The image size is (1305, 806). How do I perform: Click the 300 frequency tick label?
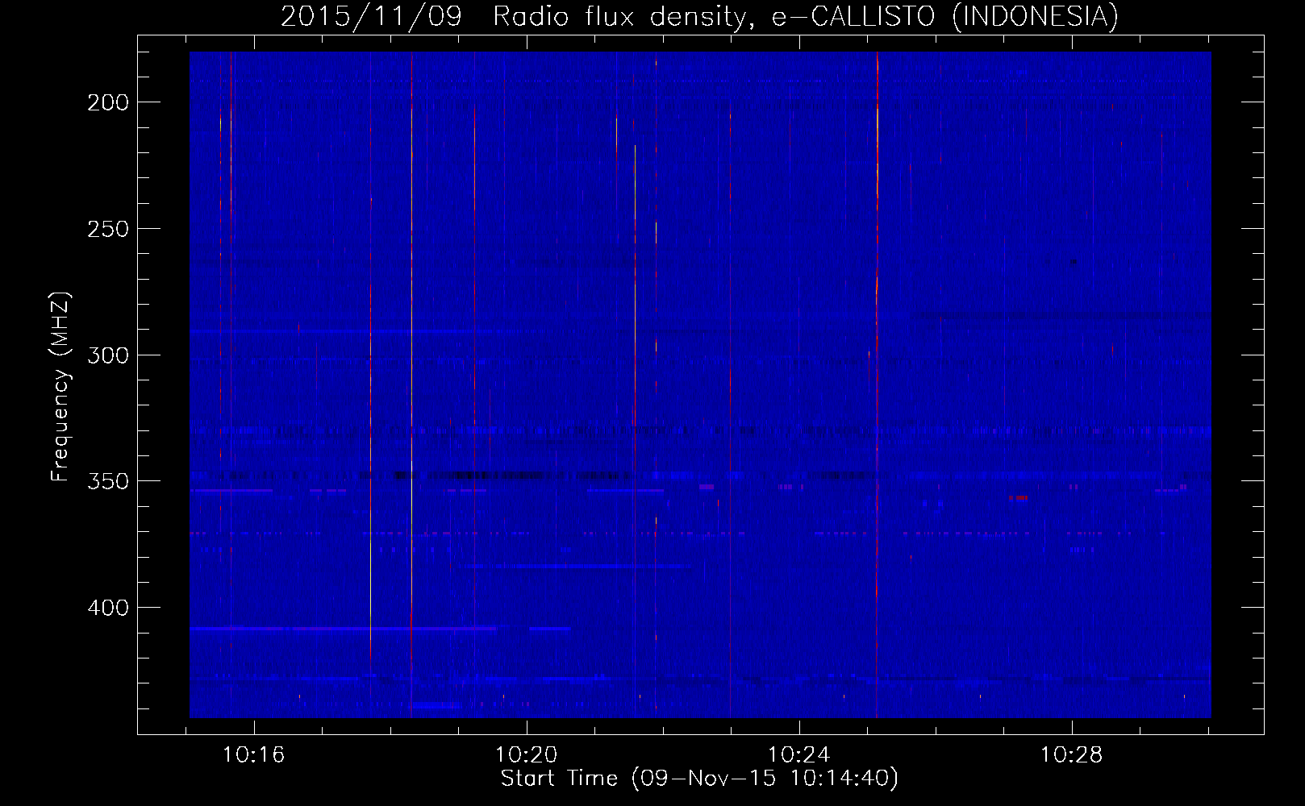point(108,355)
